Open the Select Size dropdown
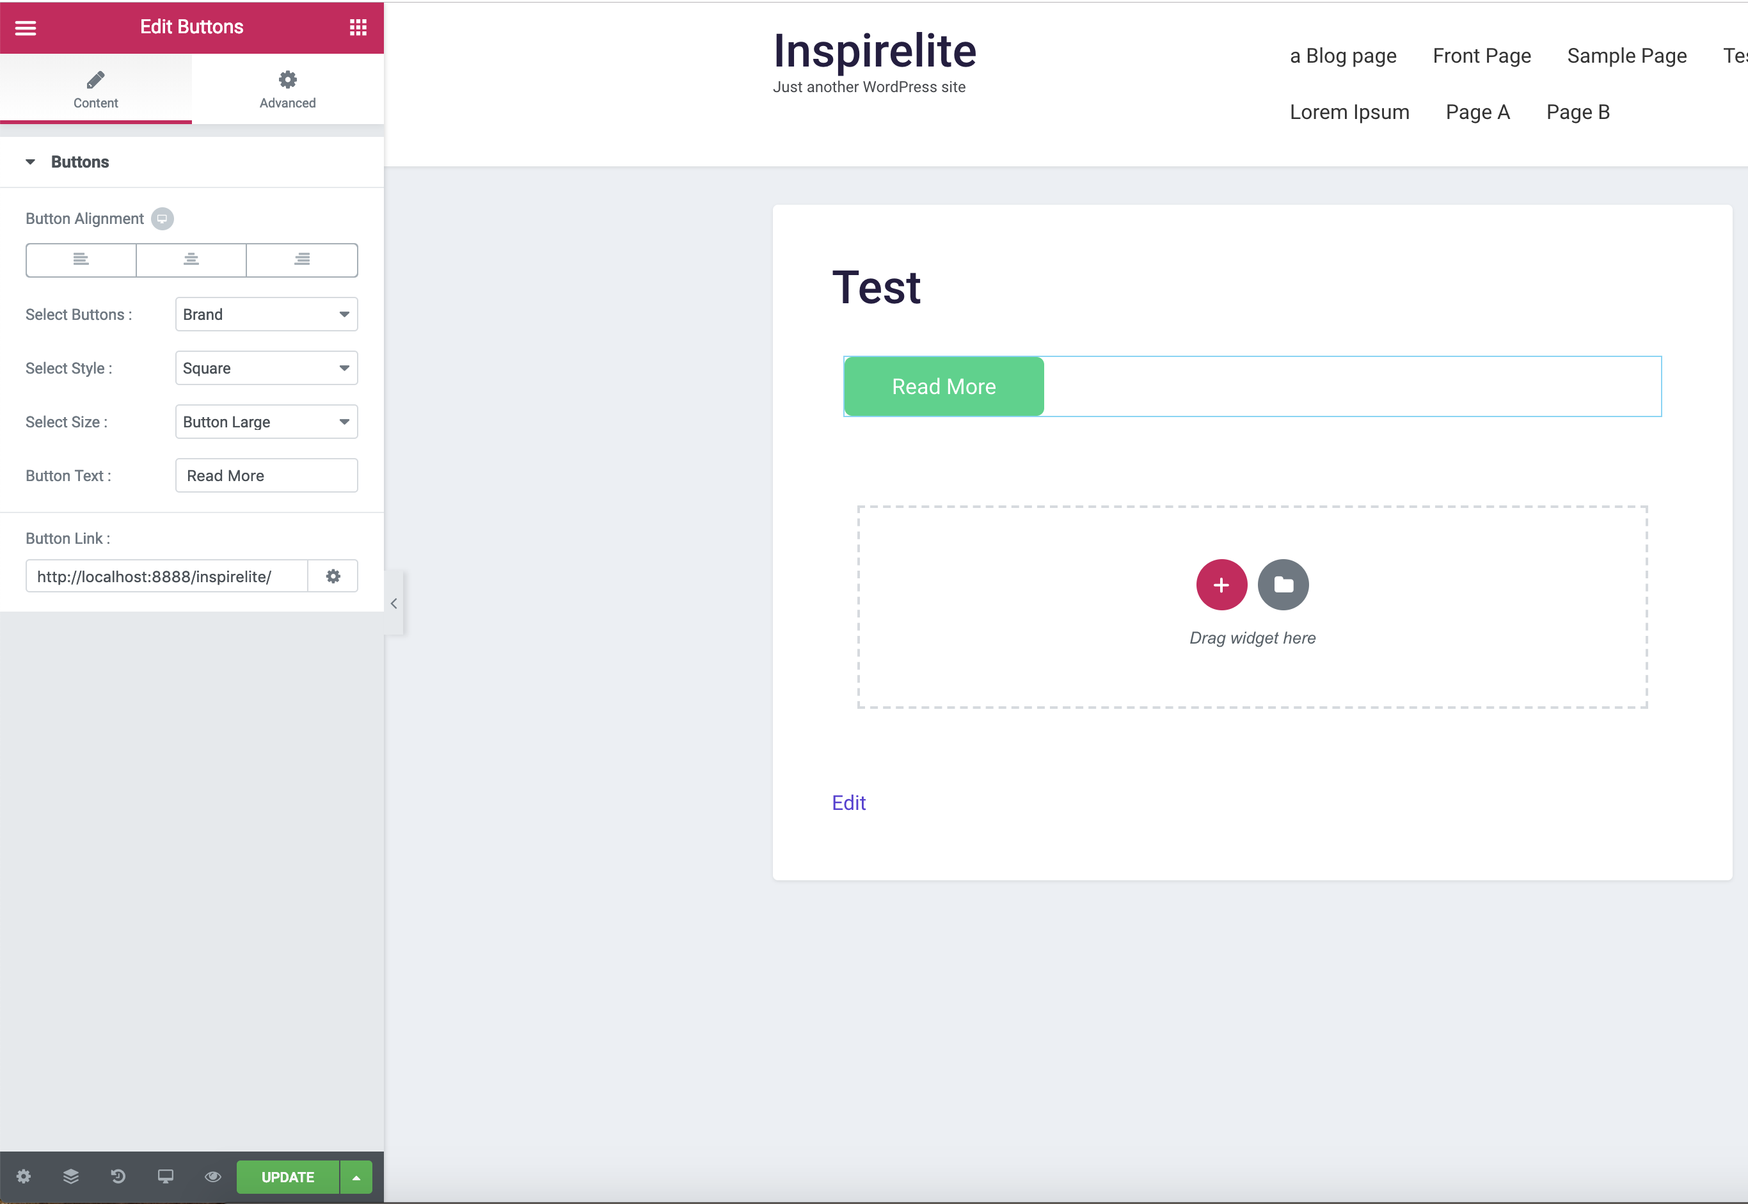 tap(266, 422)
